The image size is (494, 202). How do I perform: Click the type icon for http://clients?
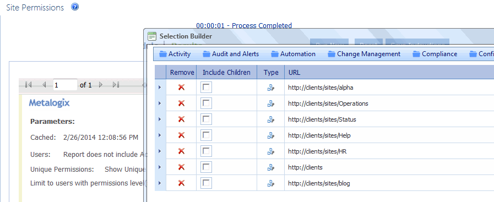coord(270,167)
